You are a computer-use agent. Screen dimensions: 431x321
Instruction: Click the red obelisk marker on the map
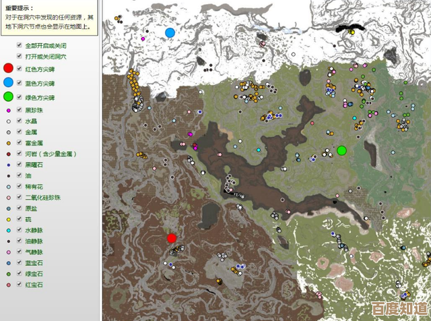click(x=172, y=238)
